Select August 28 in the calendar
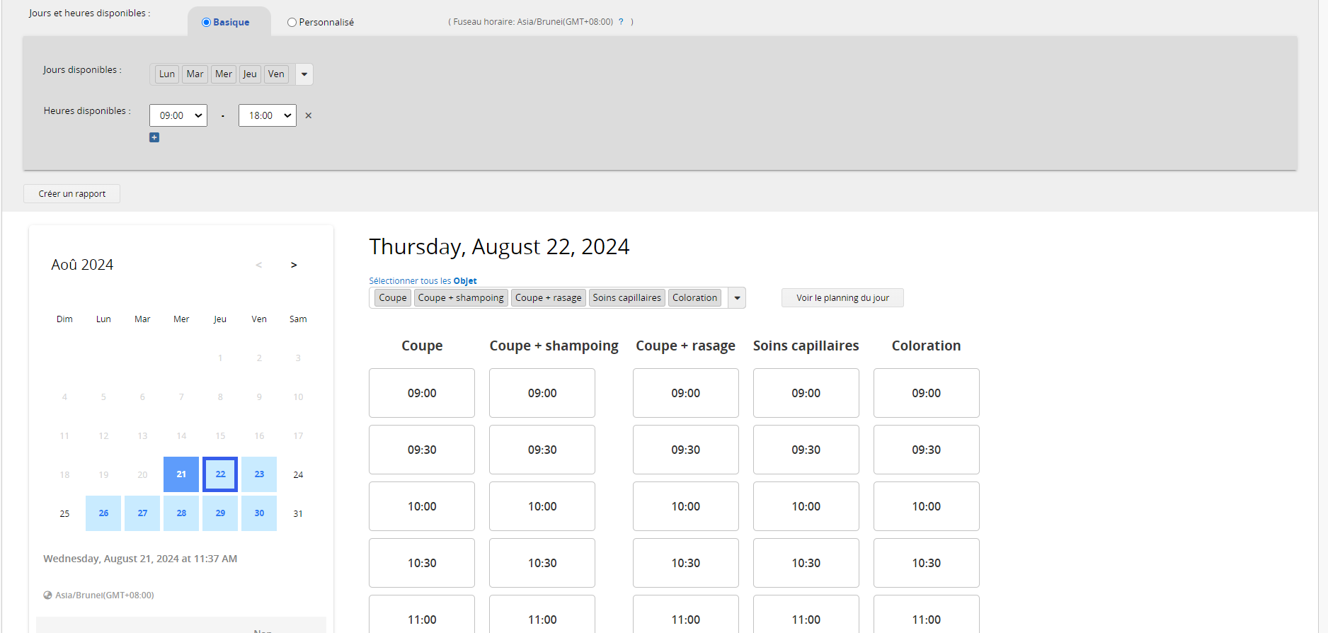The image size is (1328, 633). 181,513
